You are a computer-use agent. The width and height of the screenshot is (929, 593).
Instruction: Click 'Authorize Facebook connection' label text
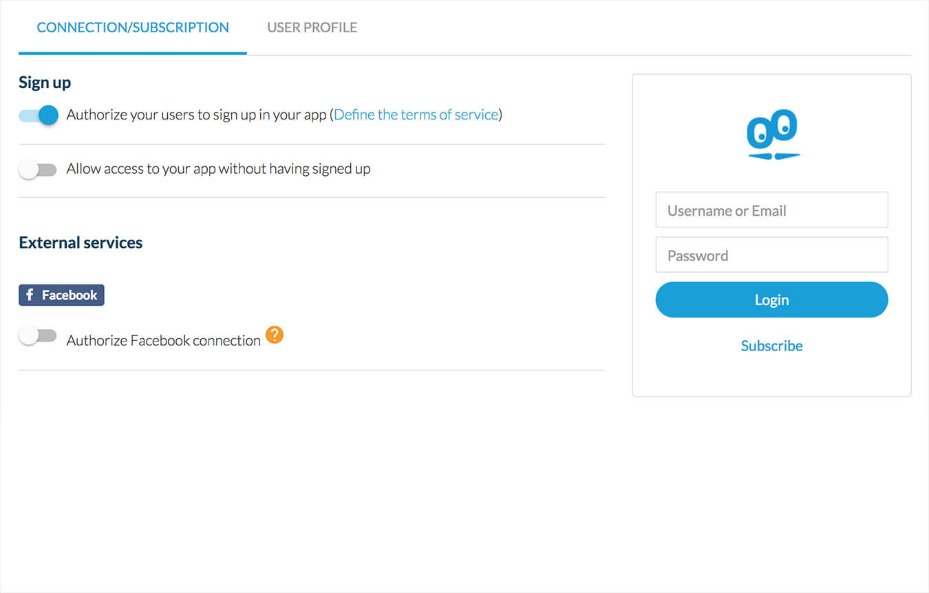click(164, 340)
